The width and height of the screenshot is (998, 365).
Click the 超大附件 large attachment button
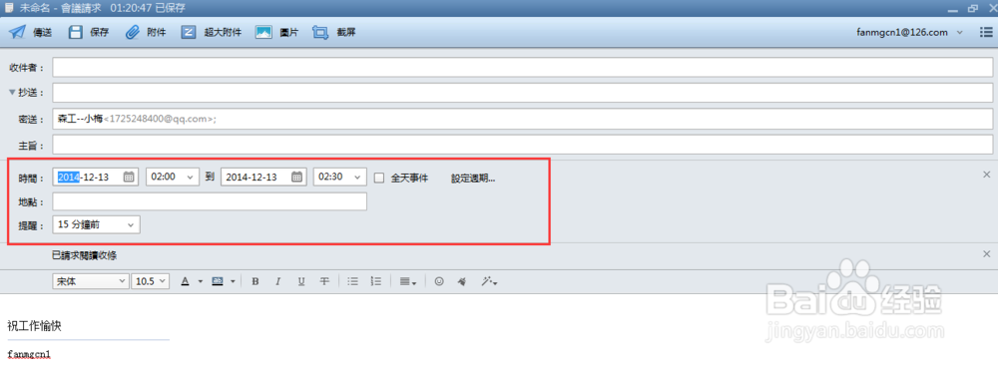211,33
